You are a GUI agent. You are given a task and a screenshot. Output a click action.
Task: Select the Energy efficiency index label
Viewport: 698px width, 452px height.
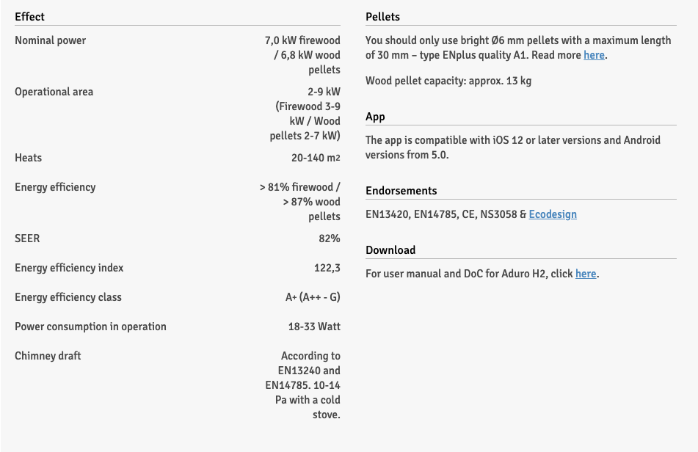[69, 268]
